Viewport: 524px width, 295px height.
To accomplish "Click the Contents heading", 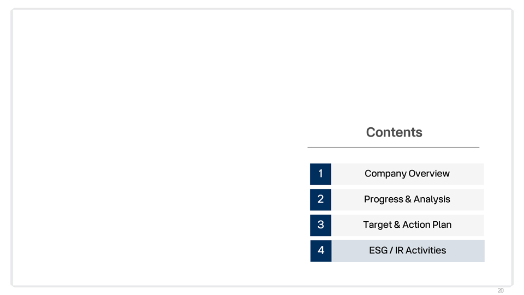I will click(x=394, y=132).
